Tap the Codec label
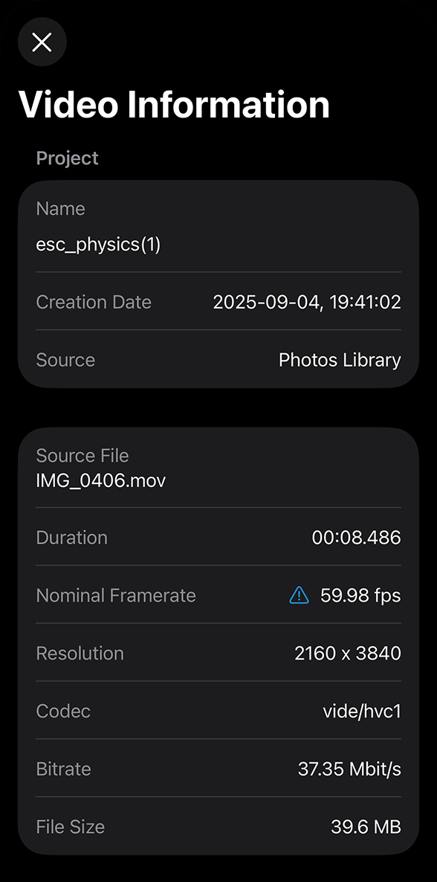 63,711
